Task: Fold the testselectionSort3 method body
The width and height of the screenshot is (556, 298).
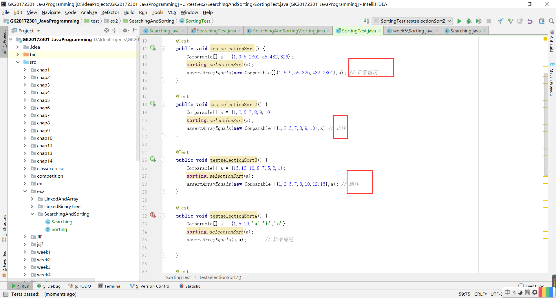Action: [163, 160]
